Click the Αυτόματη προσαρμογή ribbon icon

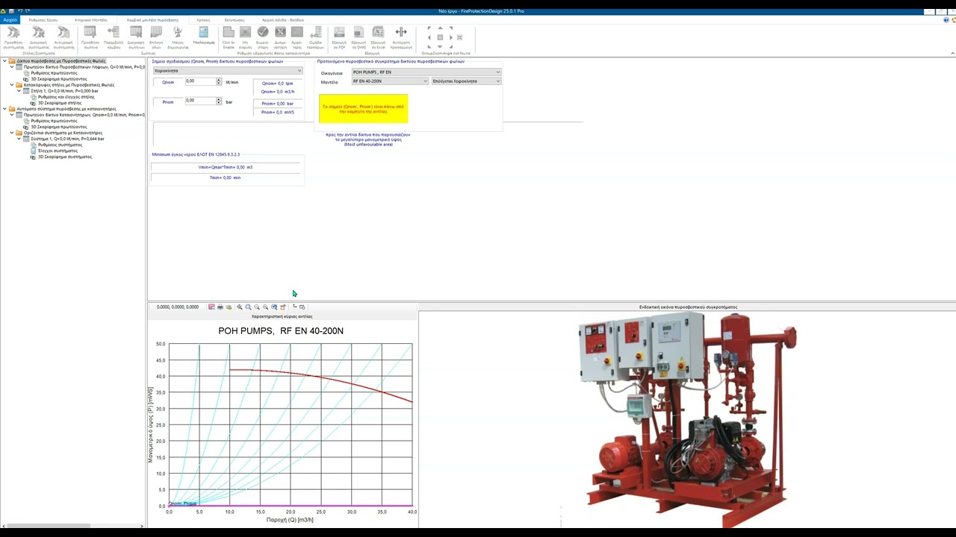[x=401, y=32]
